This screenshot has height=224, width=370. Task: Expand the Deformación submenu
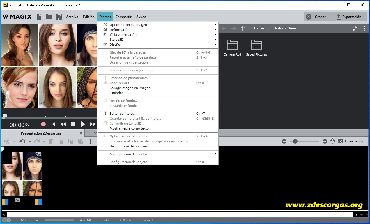click(x=158, y=30)
